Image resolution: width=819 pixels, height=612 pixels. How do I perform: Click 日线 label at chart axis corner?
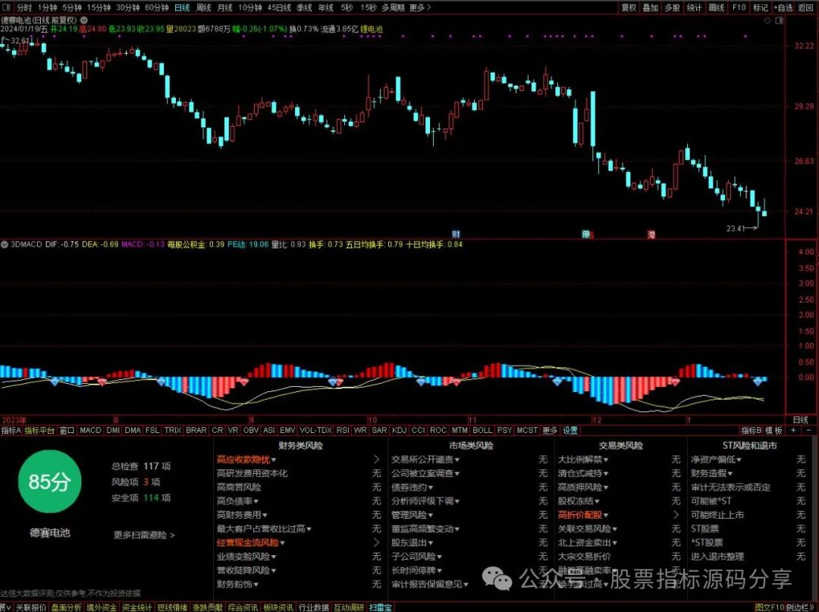801,419
